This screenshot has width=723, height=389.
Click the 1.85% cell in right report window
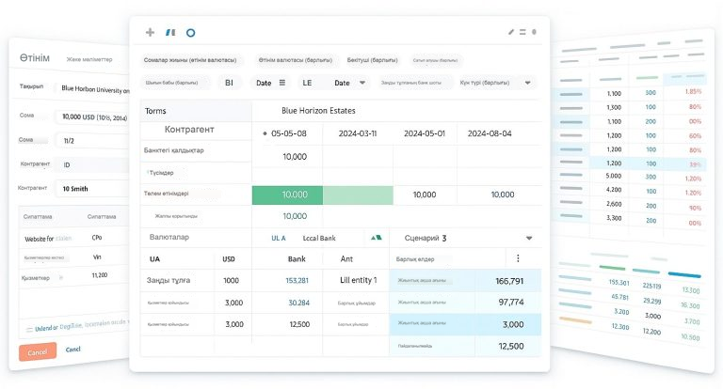click(693, 91)
